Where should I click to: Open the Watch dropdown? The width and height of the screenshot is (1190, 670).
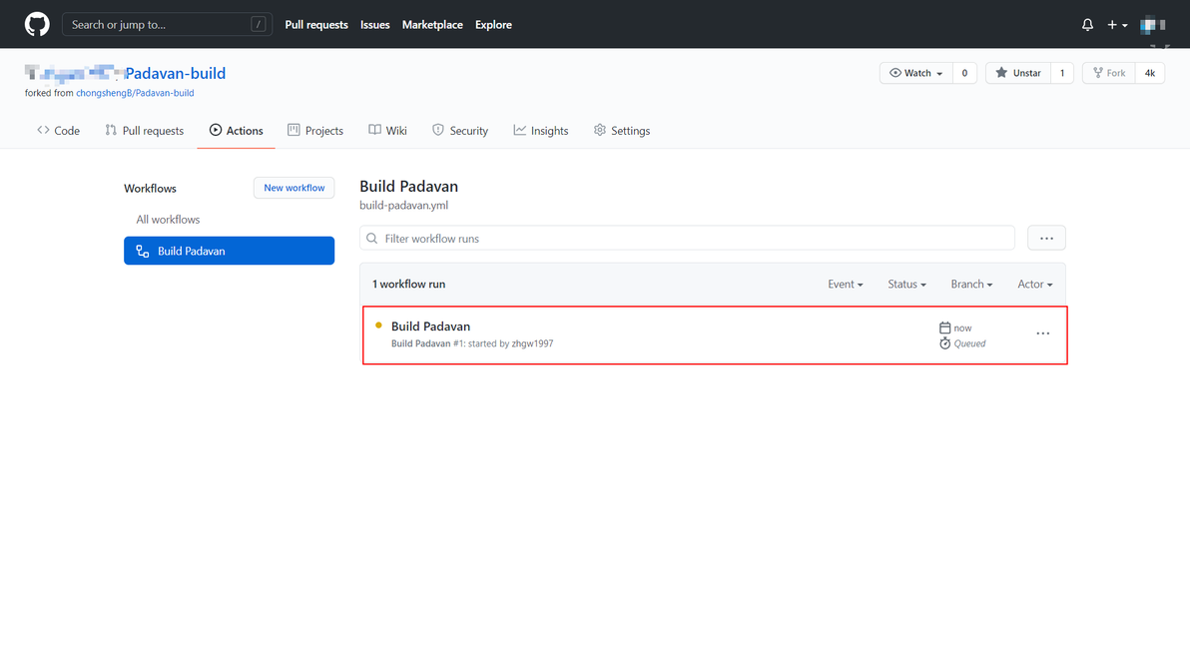tap(915, 73)
